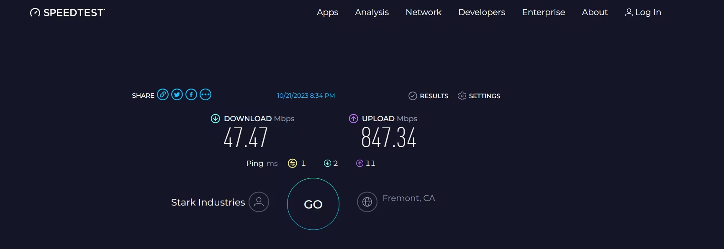Select the Fremont, CA server label
Image resolution: width=724 pixels, height=249 pixels.
coord(408,198)
